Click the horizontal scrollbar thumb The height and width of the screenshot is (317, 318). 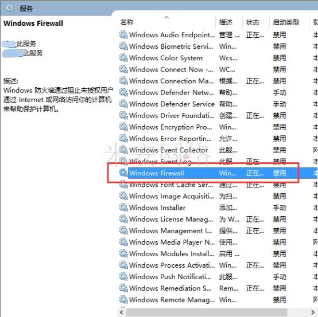(207, 312)
